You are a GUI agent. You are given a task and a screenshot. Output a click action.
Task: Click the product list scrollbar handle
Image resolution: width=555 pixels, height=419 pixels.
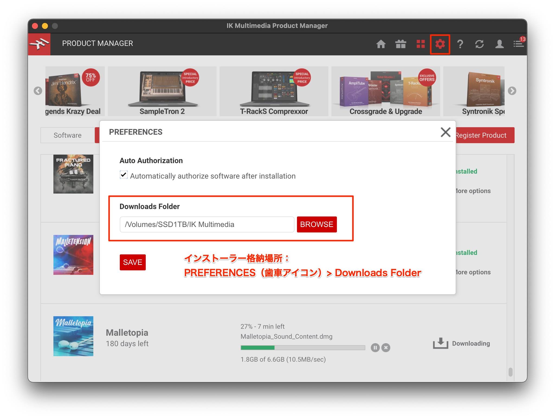[511, 372]
